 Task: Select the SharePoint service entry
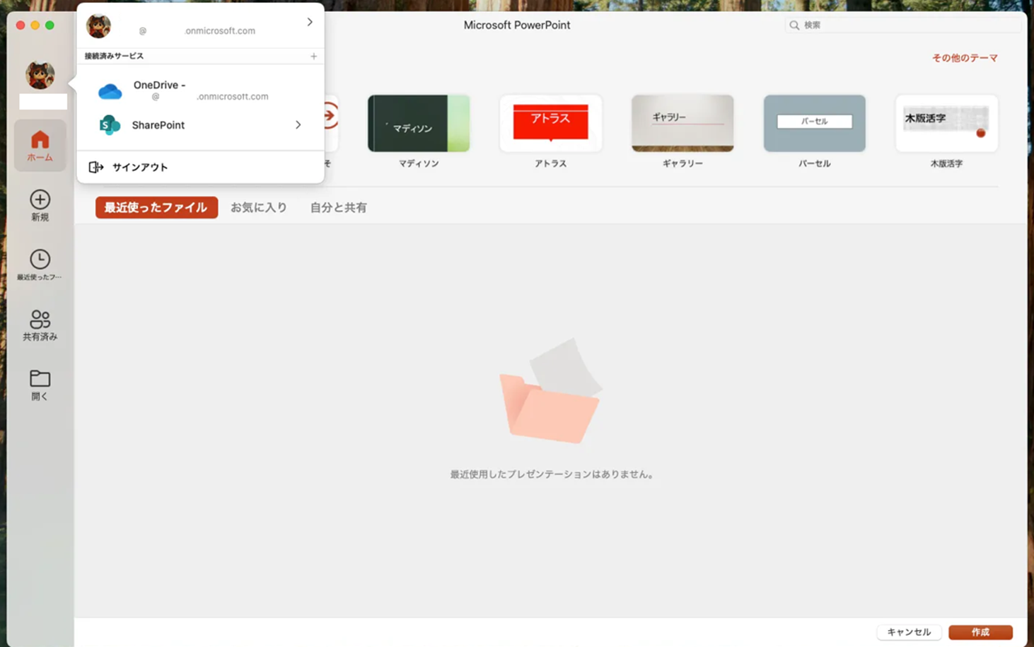(x=200, y=125)
